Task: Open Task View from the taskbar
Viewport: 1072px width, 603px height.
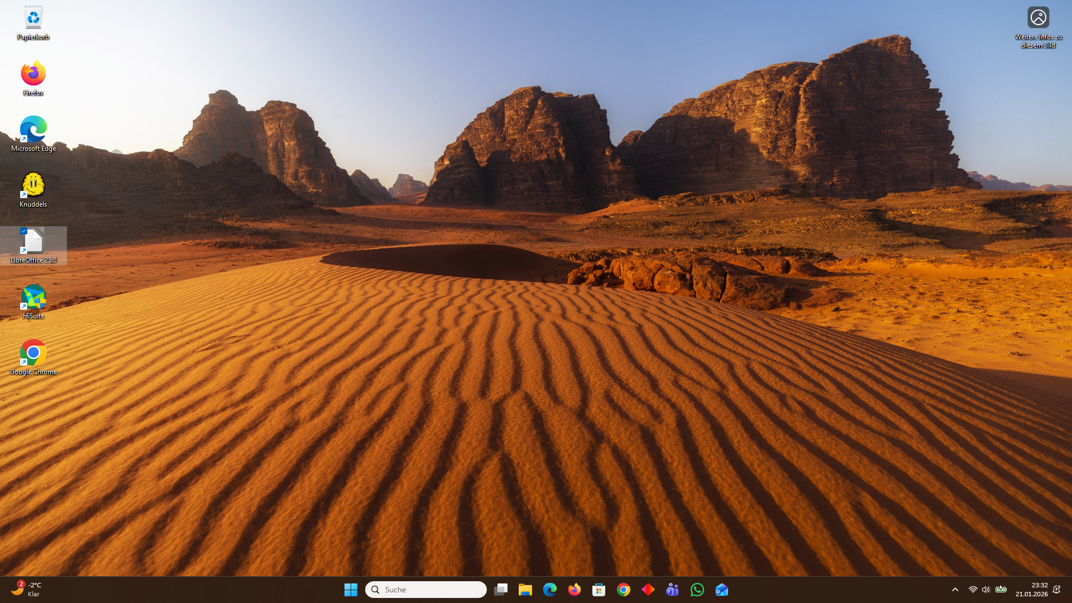Action: pyautogui.click(x=501, y=590)
